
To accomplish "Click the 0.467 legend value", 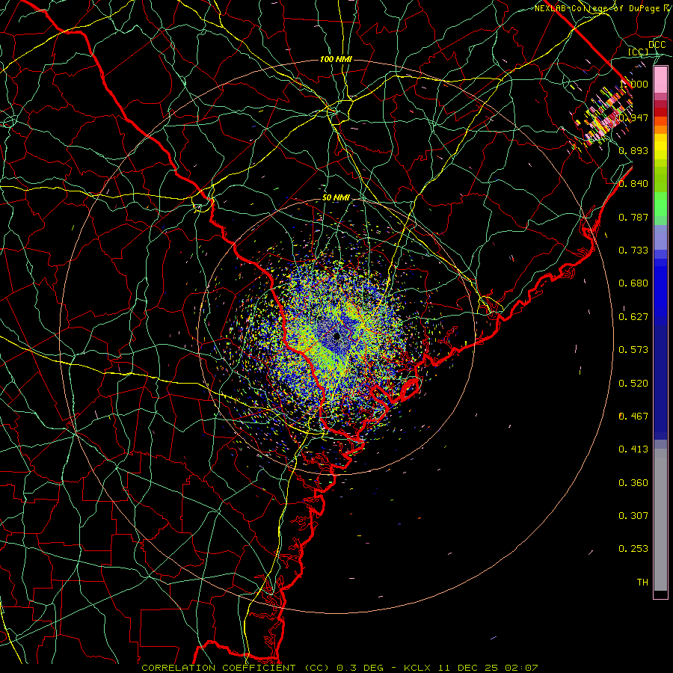I will click(633, 417).
